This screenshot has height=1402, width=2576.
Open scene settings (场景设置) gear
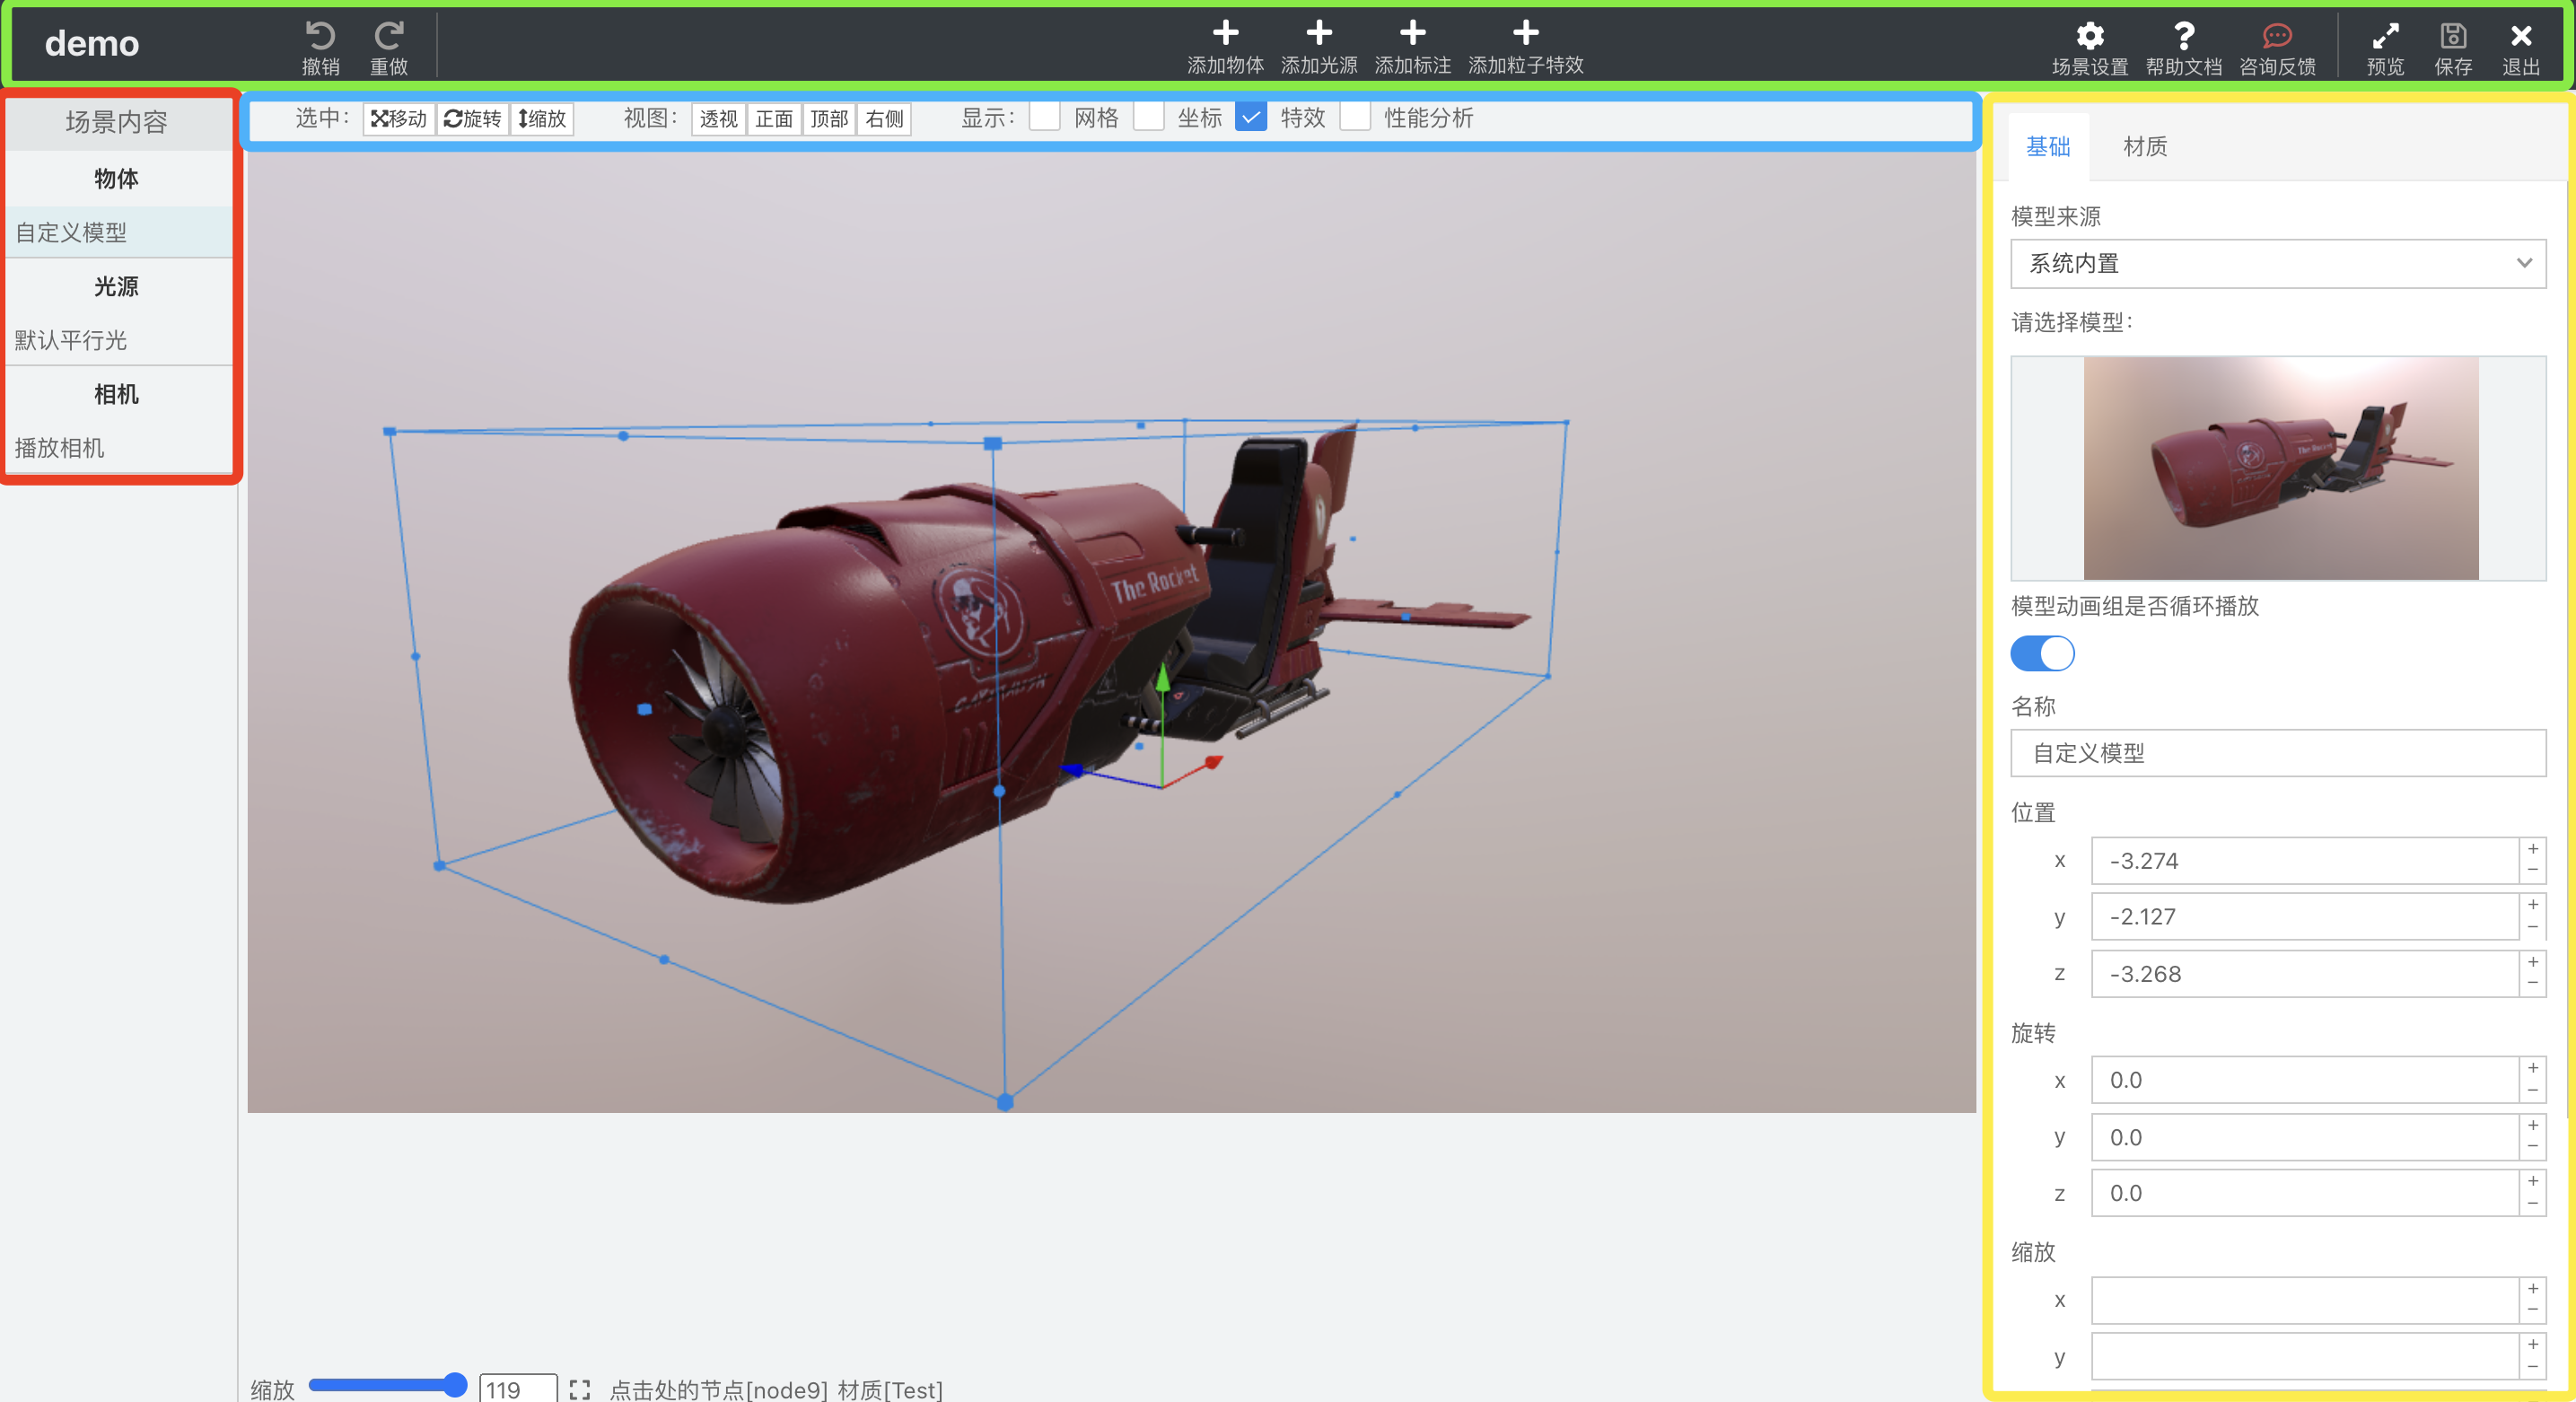click(2090, 36)
